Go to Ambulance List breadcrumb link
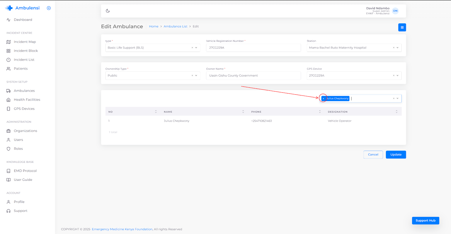This screenshot has height=234, width=451. pos(175,26)
